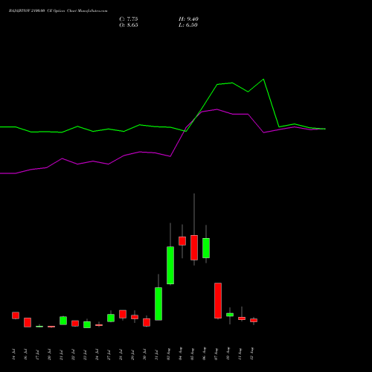Click the green candle for 03 Aug
372x372 pixels.
click(170, 266)
